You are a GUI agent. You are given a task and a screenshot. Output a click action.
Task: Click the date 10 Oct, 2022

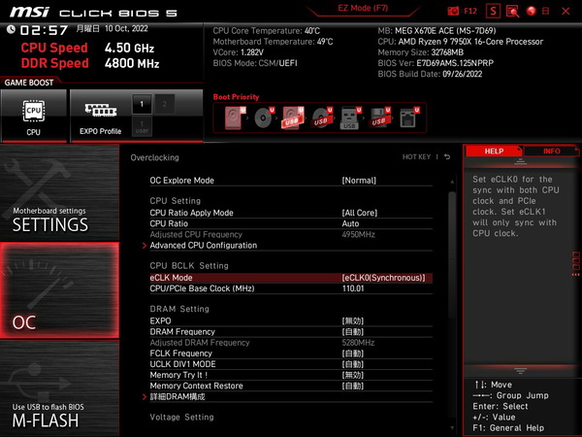(126, 28)
